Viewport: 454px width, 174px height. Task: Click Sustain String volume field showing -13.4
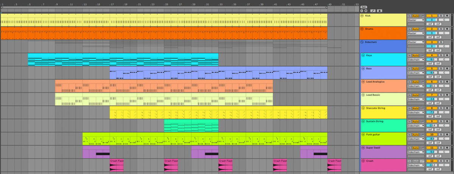tap(432, 126)
